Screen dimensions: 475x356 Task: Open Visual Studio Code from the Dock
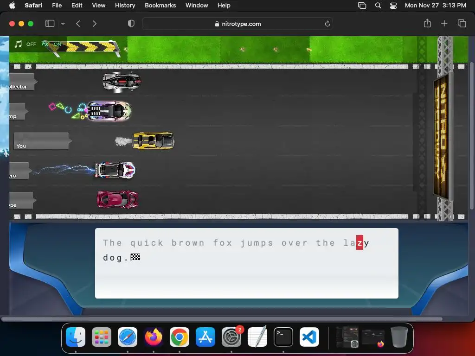(x=309, y=337)
